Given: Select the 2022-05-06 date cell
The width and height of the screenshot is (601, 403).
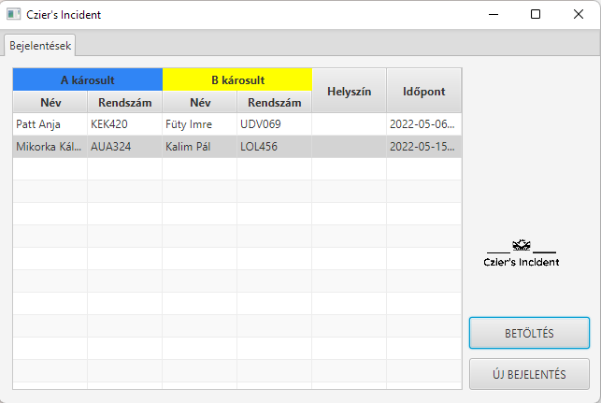Looking at the screenshot, I should coord(424,124).
